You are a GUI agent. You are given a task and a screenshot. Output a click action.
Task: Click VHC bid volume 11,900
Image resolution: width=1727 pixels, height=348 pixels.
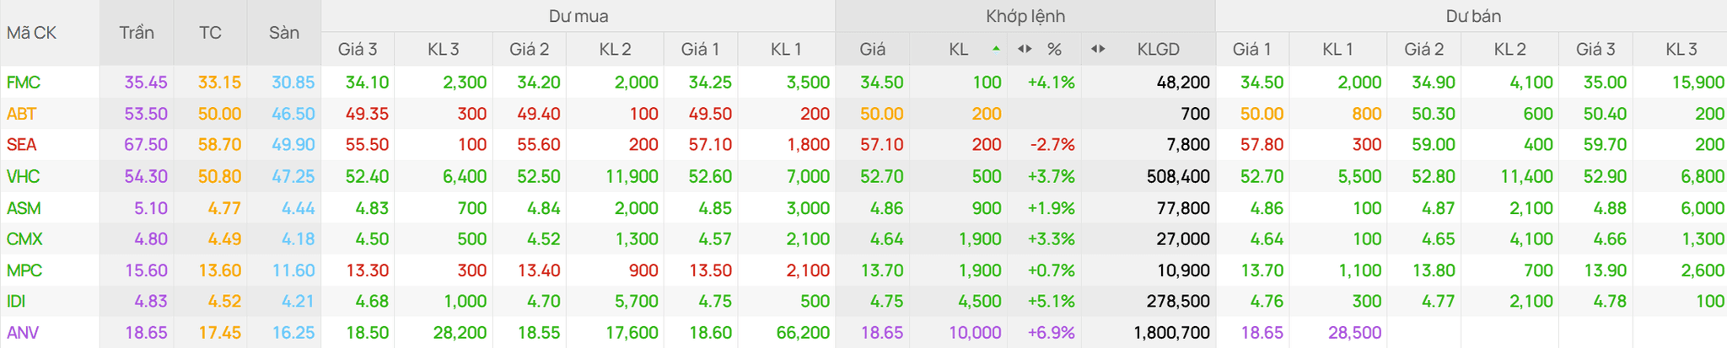(x=632, y=176)
